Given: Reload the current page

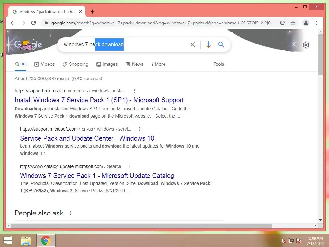Looking at the screenshot, I should 33,23.
